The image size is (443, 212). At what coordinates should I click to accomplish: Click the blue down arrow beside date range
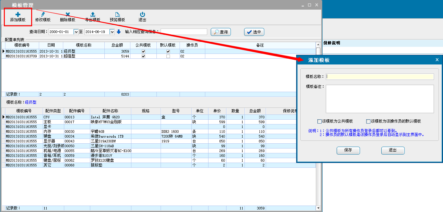[x=119, y=32]
